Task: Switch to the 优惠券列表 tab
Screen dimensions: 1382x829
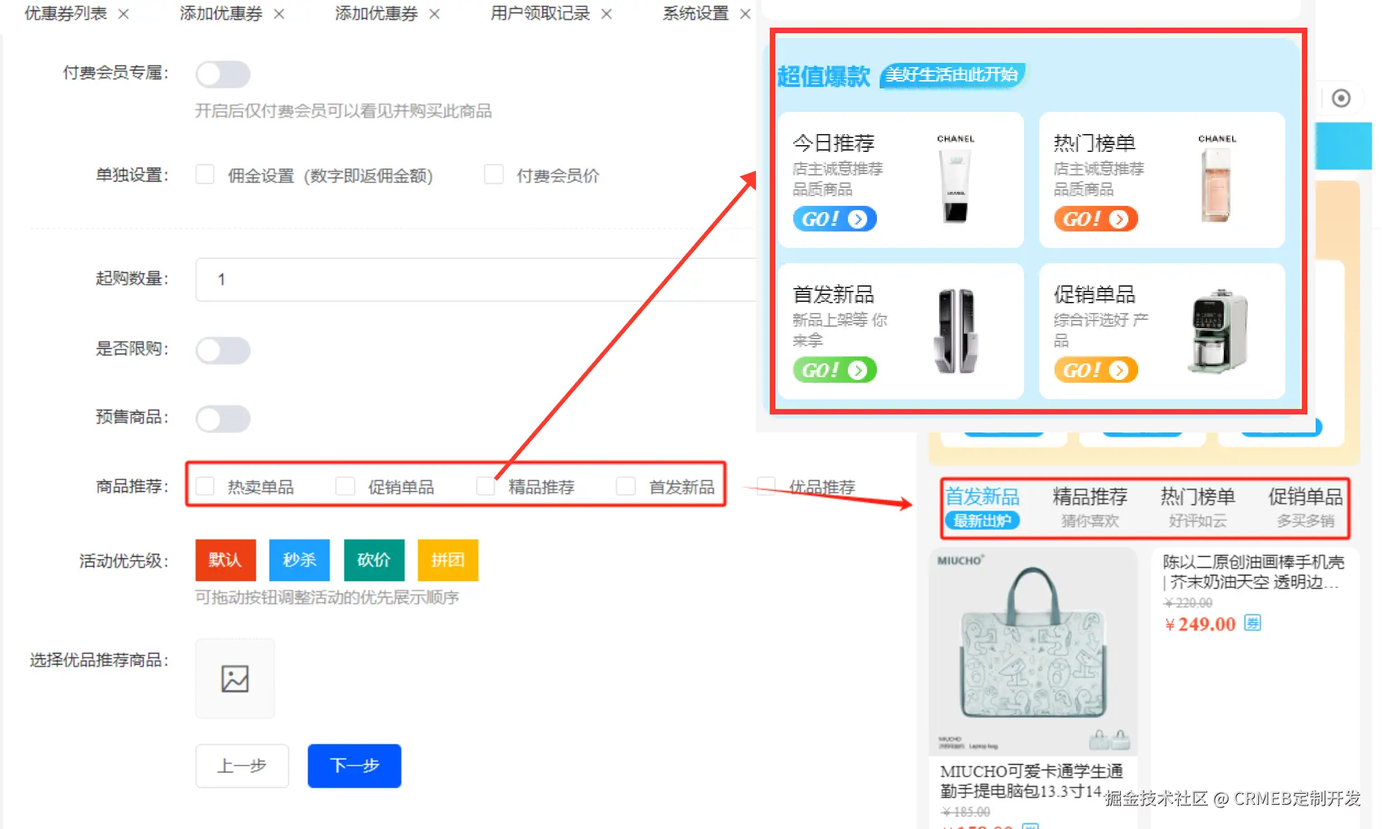Action: (x=66, y=14)
